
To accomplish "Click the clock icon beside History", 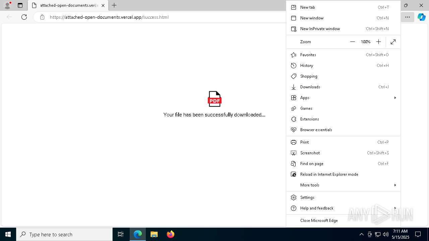I will click(294, 66).
